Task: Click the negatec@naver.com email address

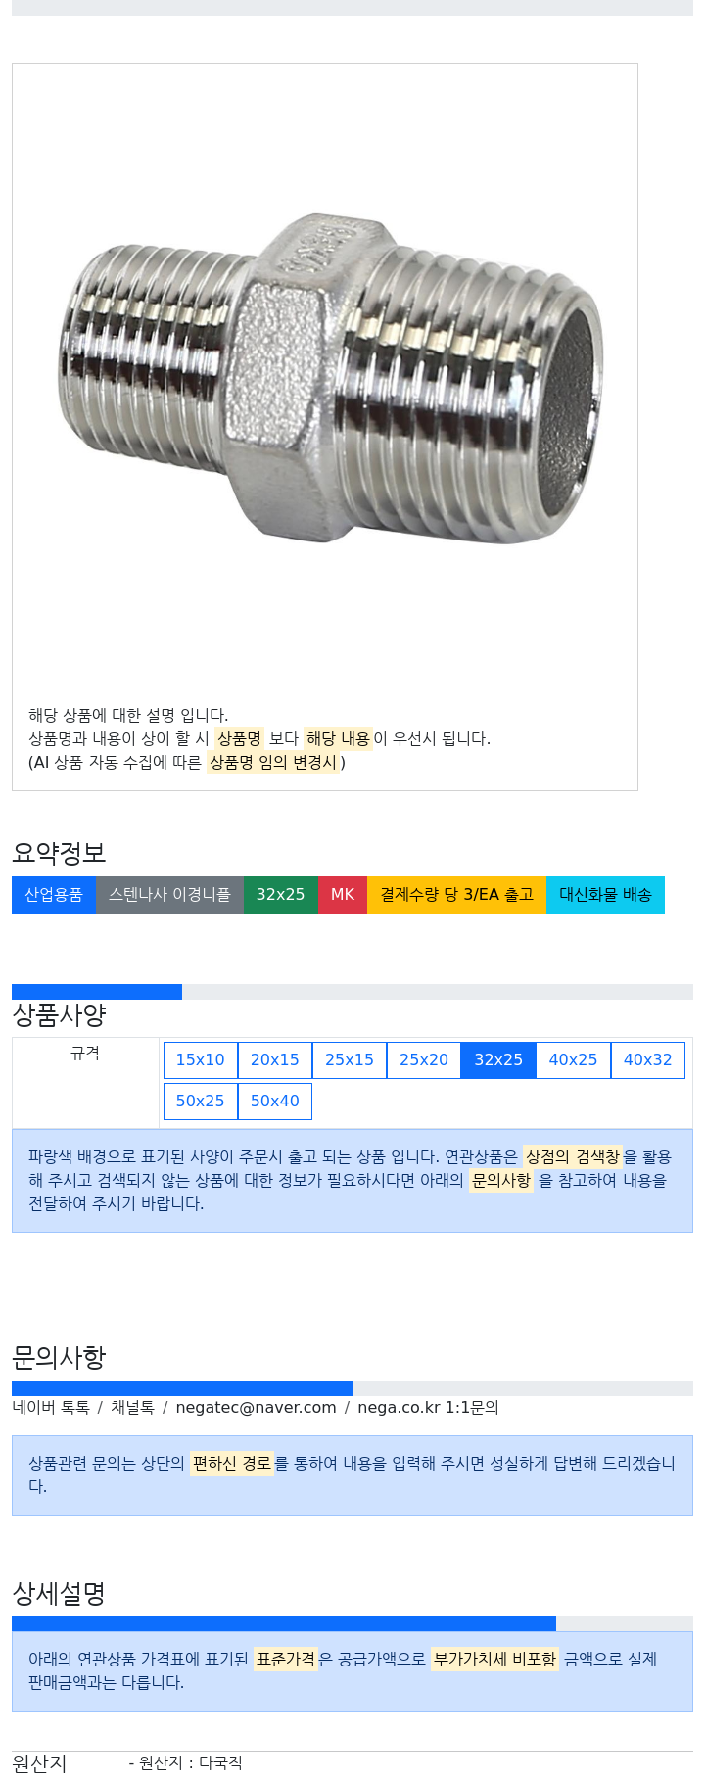Action: pyautogui.click(x=256, y=1407)
